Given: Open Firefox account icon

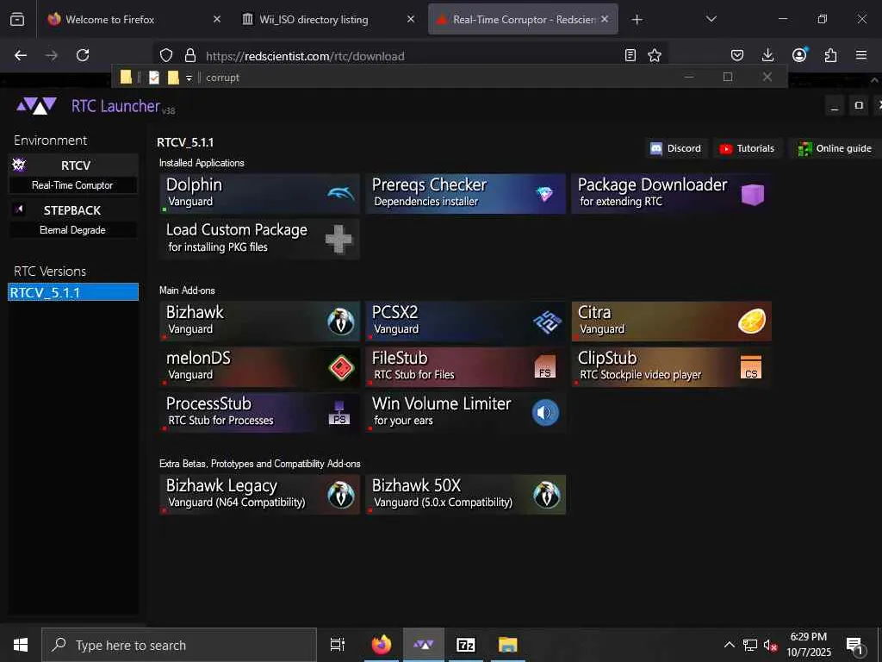Looking at the screenshot, I should [x=799, y=54].
